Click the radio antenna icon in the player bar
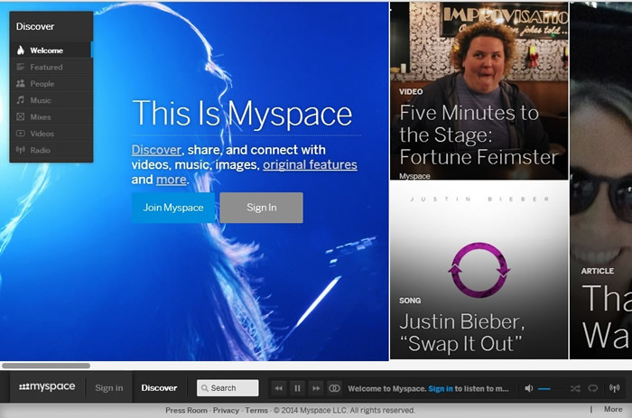This screenshot has height=418, width=632. pyautogui.click(x=615, y=388)
